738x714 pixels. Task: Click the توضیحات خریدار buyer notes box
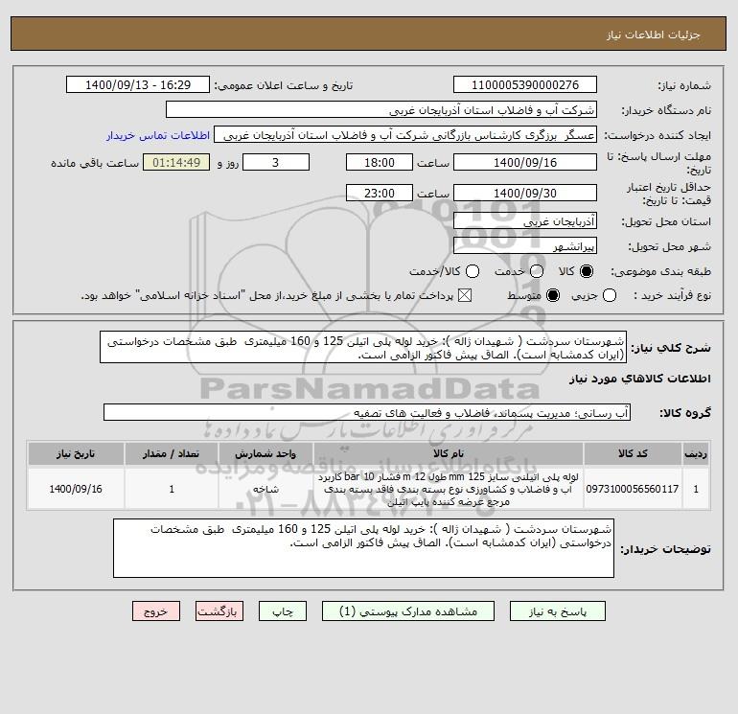pos(364,548)
